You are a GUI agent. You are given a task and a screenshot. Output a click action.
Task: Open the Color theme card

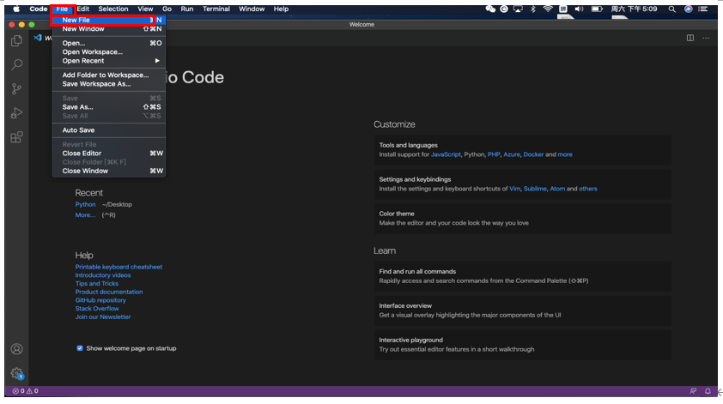[x=522, y=219]
